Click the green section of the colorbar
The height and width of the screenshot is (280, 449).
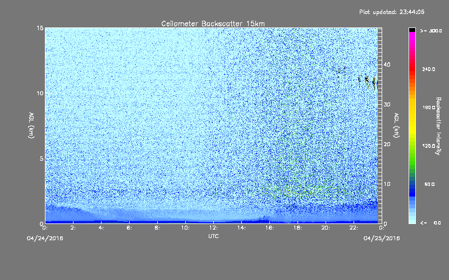click(x=412, y=160)
